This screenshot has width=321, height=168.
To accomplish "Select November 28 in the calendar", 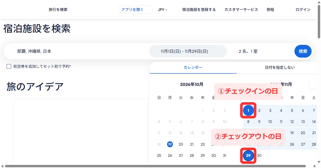I will 314,144.
